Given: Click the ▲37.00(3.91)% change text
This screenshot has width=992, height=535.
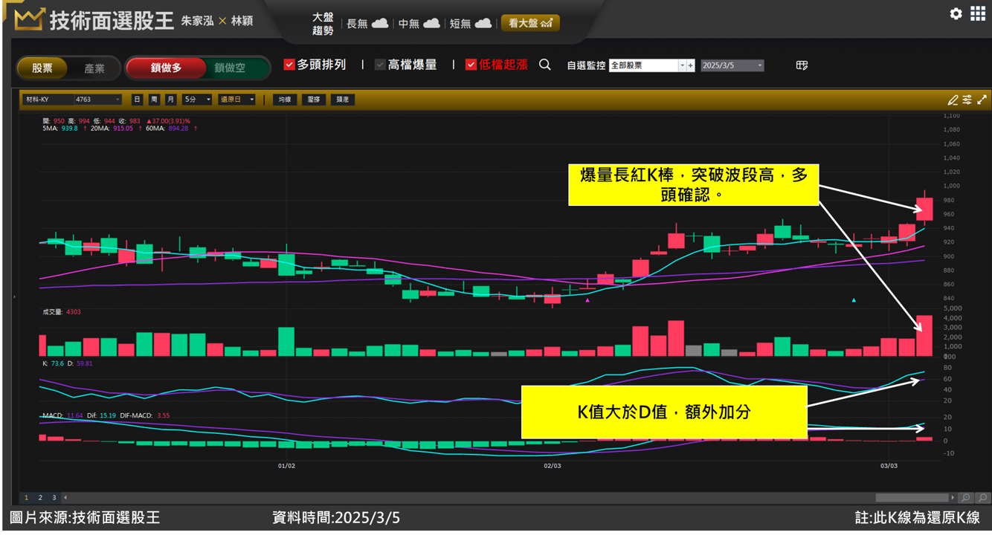Looking at the screenshot, I should click(168, 120).
